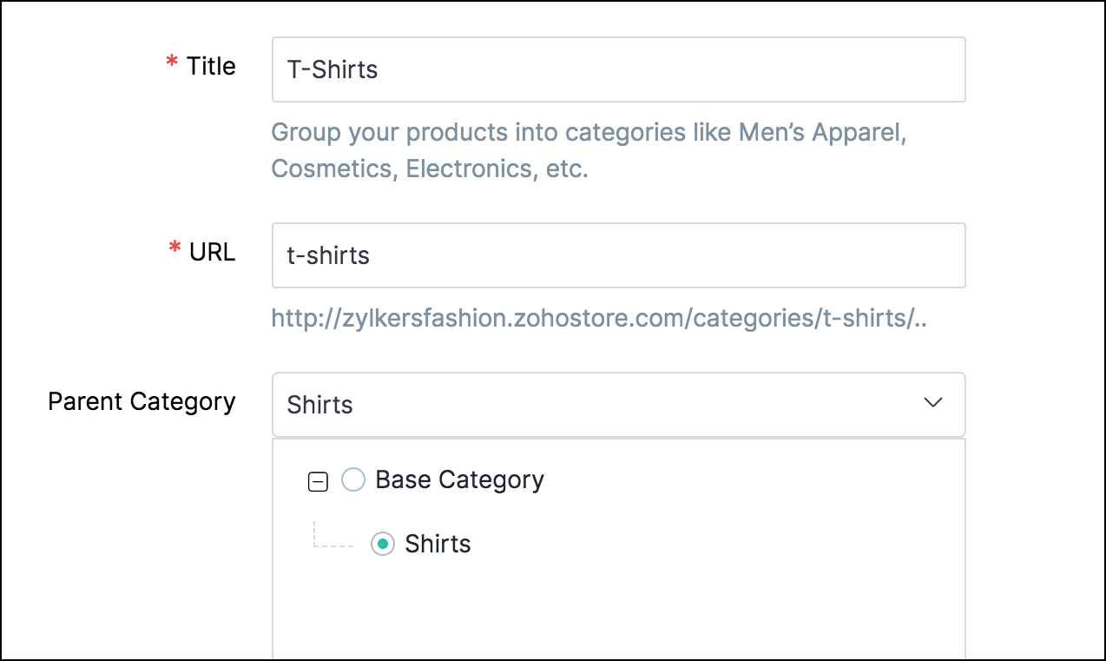
Task: Click the zylkersfashion.zohostore.com category URL preview
Action: point(599,319)
